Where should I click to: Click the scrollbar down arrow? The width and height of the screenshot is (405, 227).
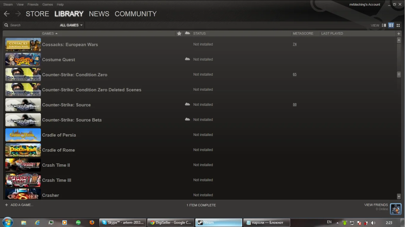pos(399,196)
